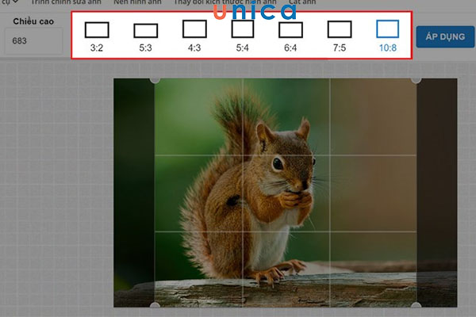Grab the top-right crop corner handle
476x317 pixels.
click(416, 80)
